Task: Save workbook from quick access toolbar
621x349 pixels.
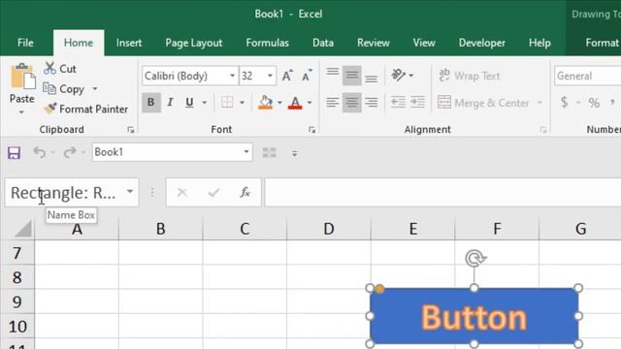Action: coord(15,153)
